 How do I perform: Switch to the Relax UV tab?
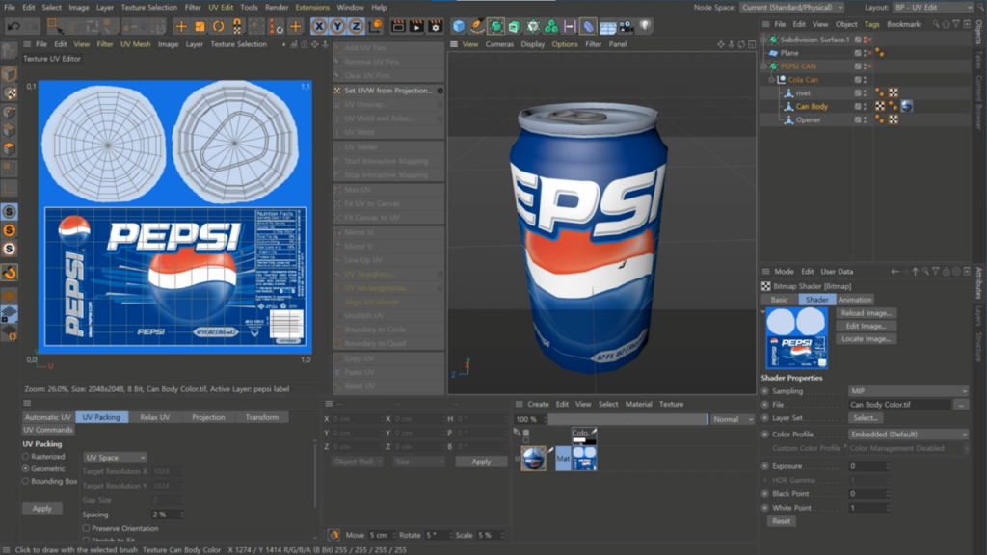pos(155,417)
